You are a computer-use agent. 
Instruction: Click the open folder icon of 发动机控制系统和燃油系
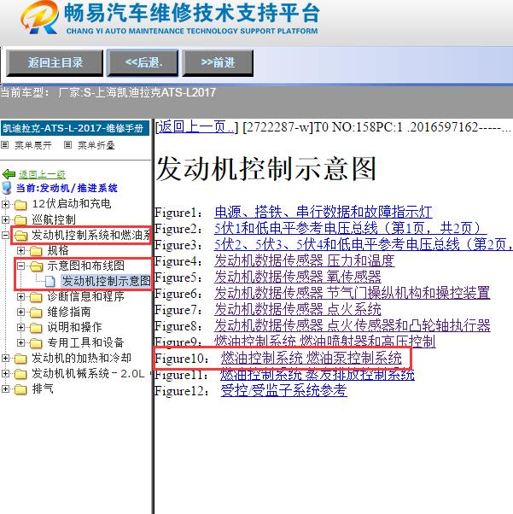pyautogui.click(x=21, y=236)
